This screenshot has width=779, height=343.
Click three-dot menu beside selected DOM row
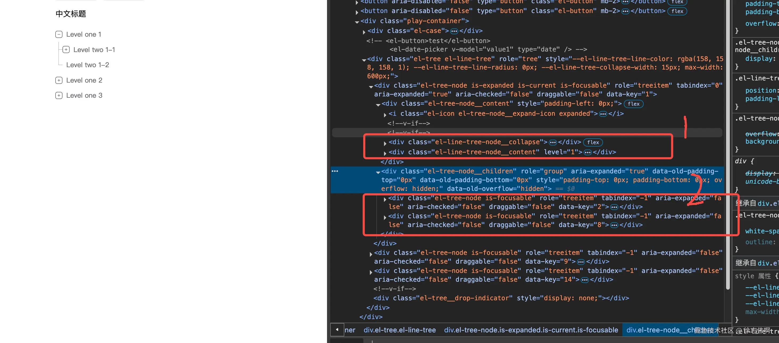[x=335, y=171]
